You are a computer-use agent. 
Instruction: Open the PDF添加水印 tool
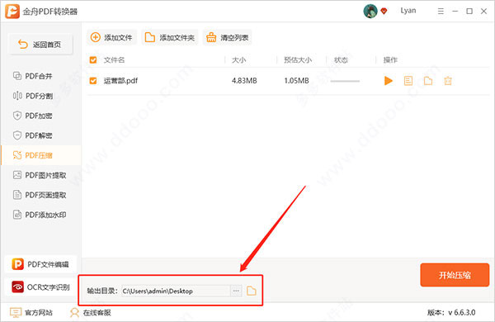click(x=40, y=215)
